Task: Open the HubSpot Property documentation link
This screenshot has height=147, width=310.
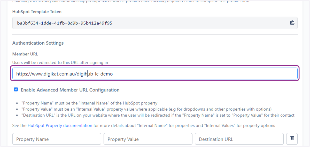Action: pos(60,126)
